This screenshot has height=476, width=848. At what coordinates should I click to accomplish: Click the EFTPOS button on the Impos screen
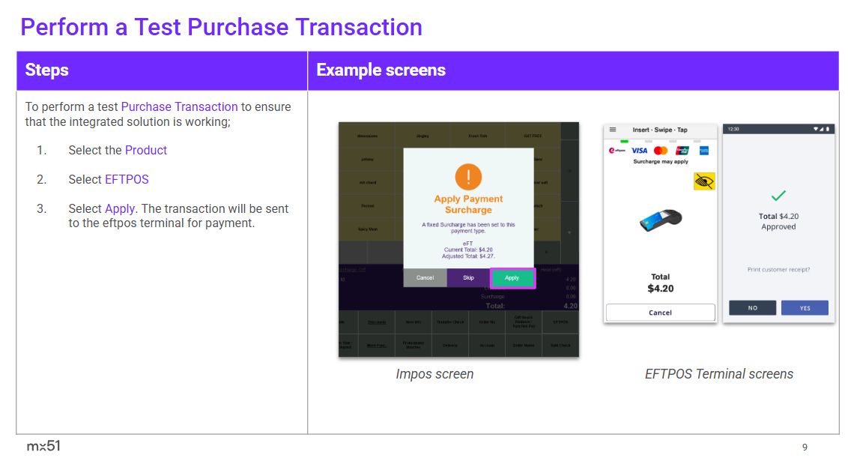click(560, 322)
